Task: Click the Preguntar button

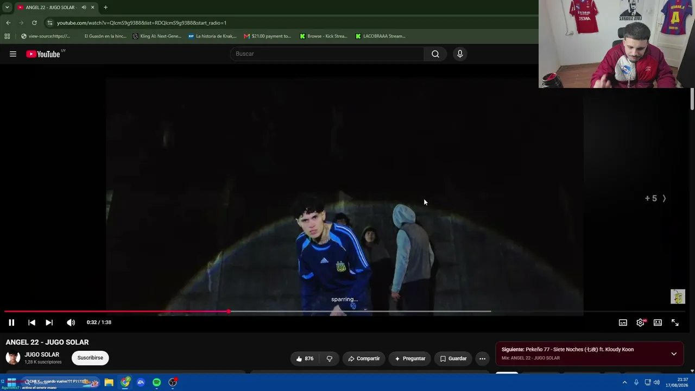Action: tap(410, 358)
